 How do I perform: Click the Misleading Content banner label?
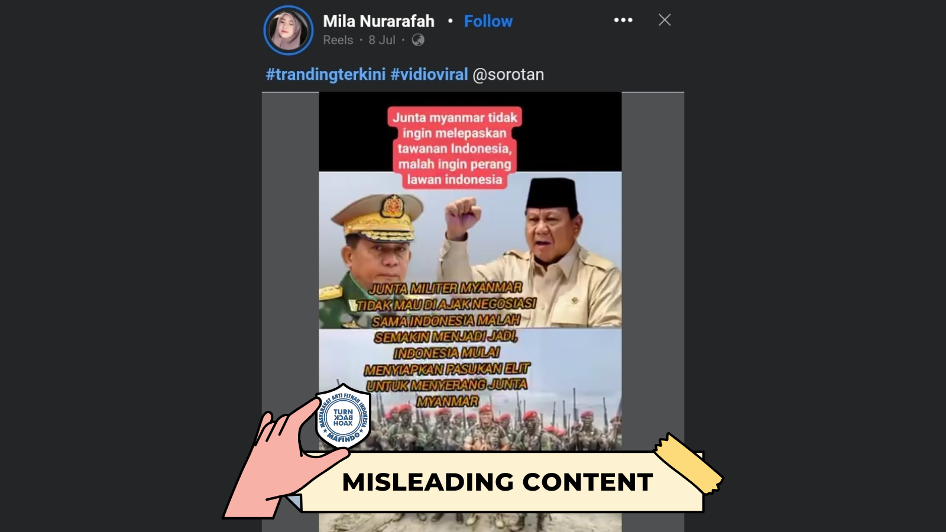pyautogui.click(x=498, y=482)
